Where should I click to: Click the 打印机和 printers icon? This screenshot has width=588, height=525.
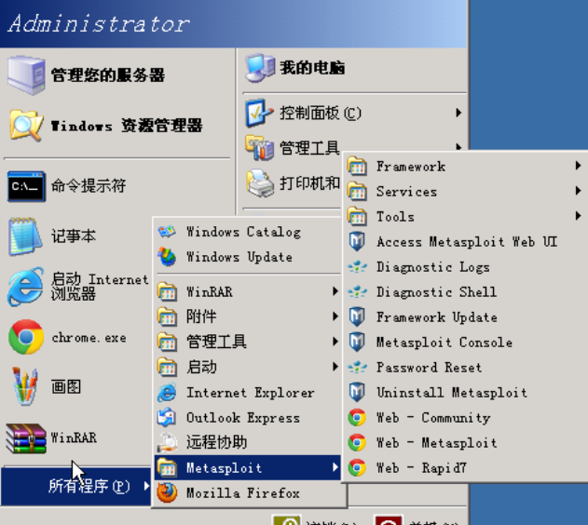coord(260,183)
